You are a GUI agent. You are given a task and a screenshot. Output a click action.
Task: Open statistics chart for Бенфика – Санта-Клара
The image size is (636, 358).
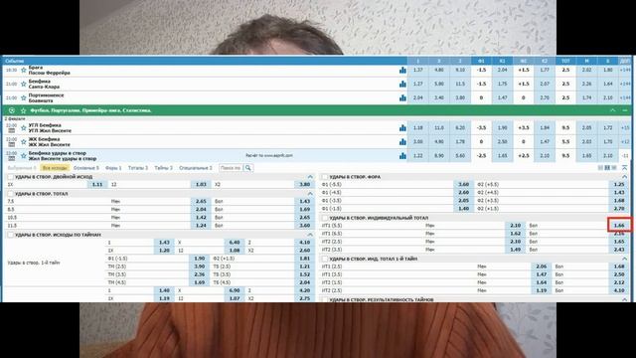tap(402, 84)
